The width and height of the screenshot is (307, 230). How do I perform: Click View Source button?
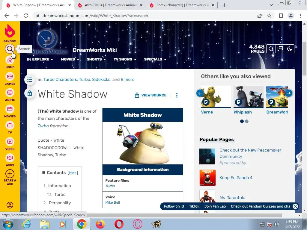(151, 95)
